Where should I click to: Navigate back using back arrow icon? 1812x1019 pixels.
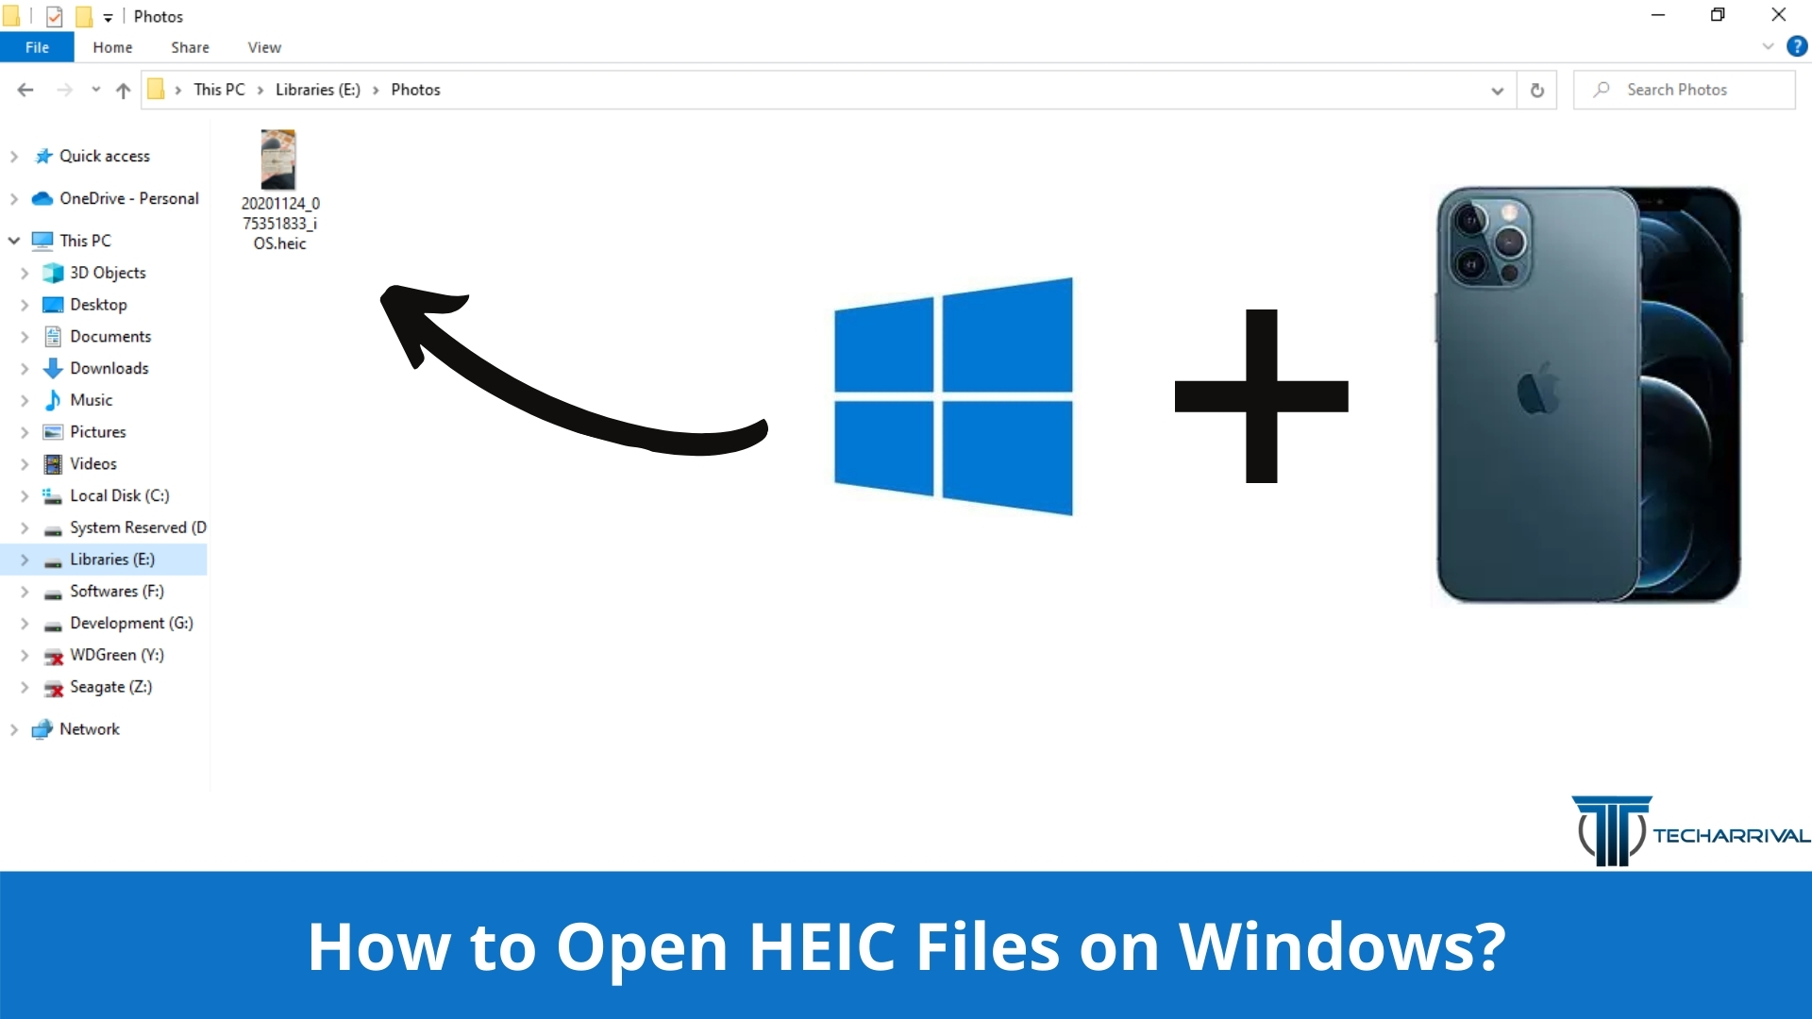[26, 90]
